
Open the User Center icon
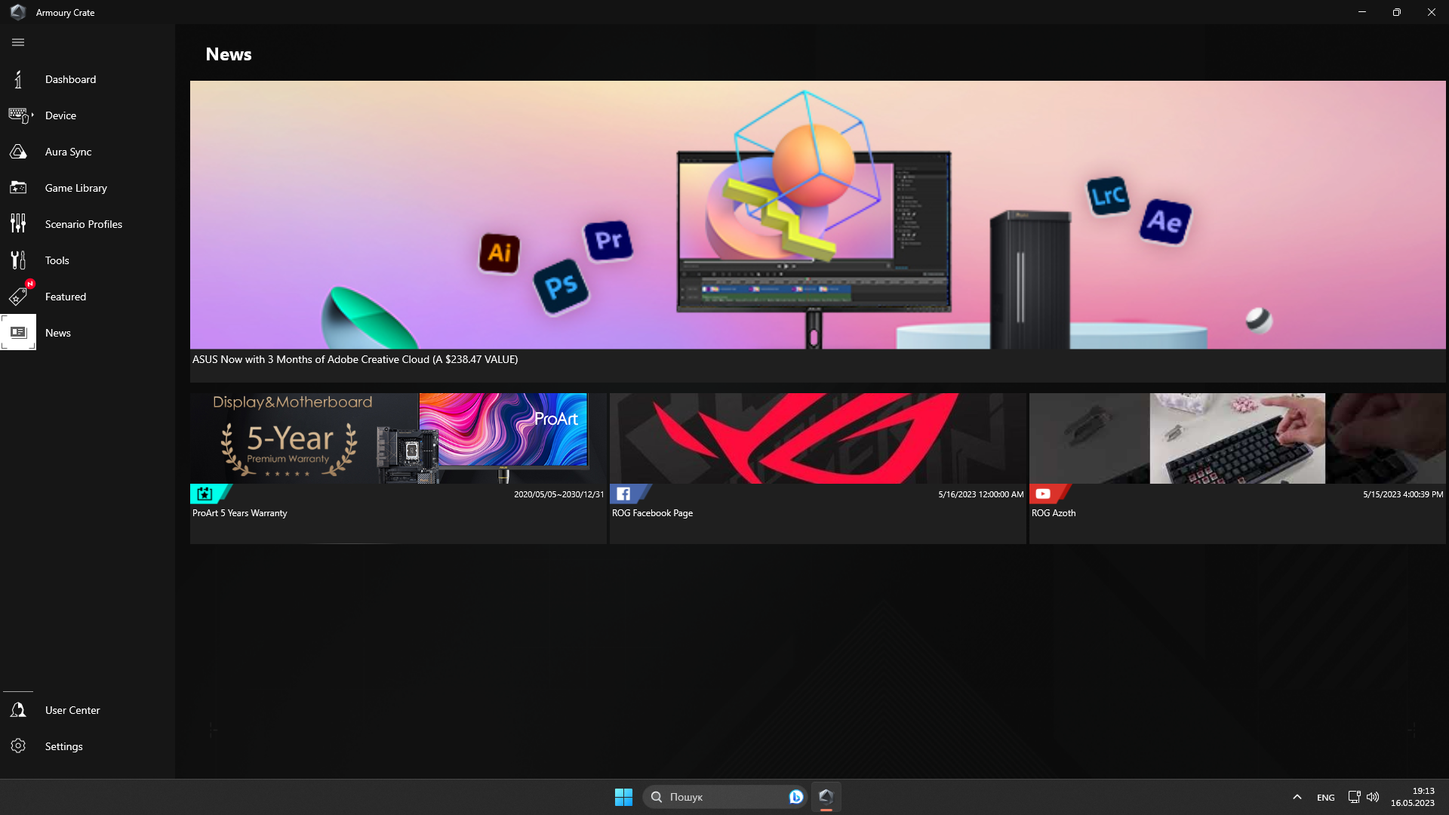click(x=18, y=710)
